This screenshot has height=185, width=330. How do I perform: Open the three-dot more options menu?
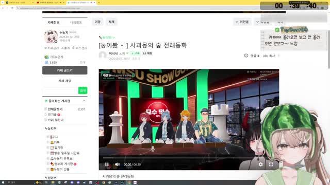[x=279, y=55]
